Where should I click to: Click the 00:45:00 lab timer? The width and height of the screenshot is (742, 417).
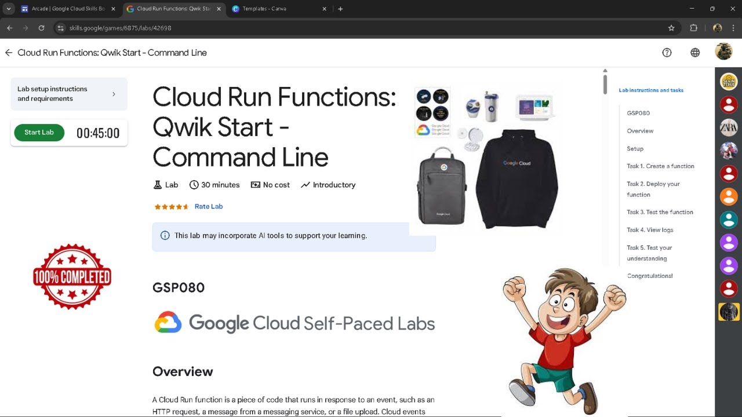point(98,133)
